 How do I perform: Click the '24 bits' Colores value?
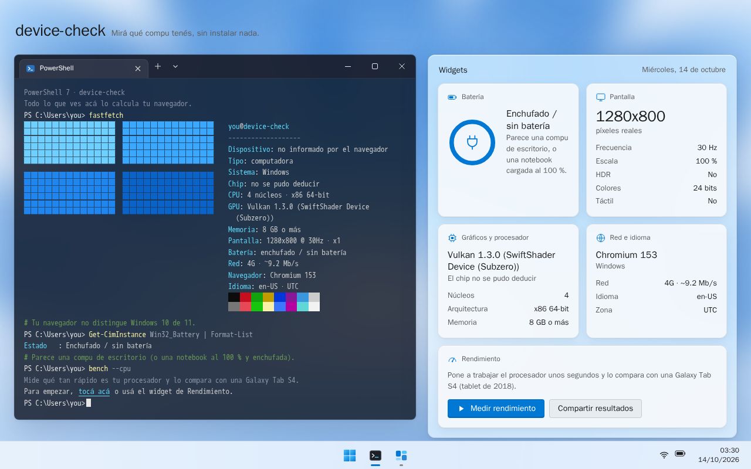pos(705,188)
